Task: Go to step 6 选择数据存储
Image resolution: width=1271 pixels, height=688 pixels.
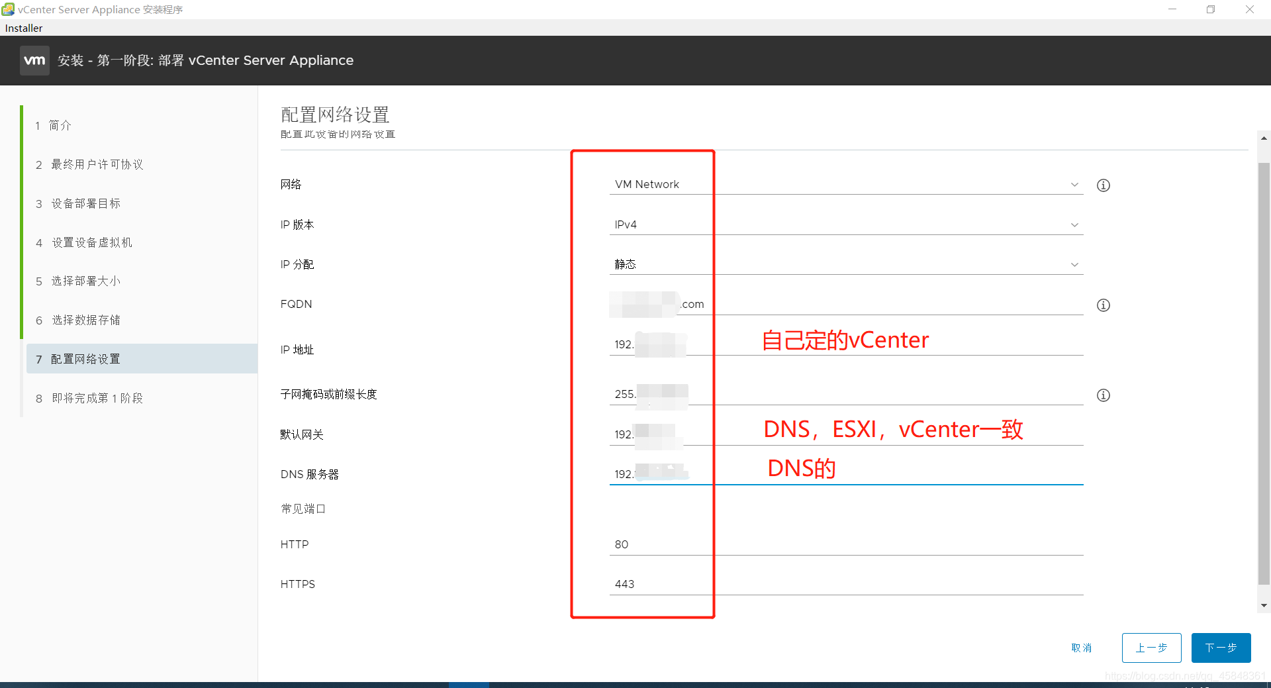Action: tap(140, 320)
